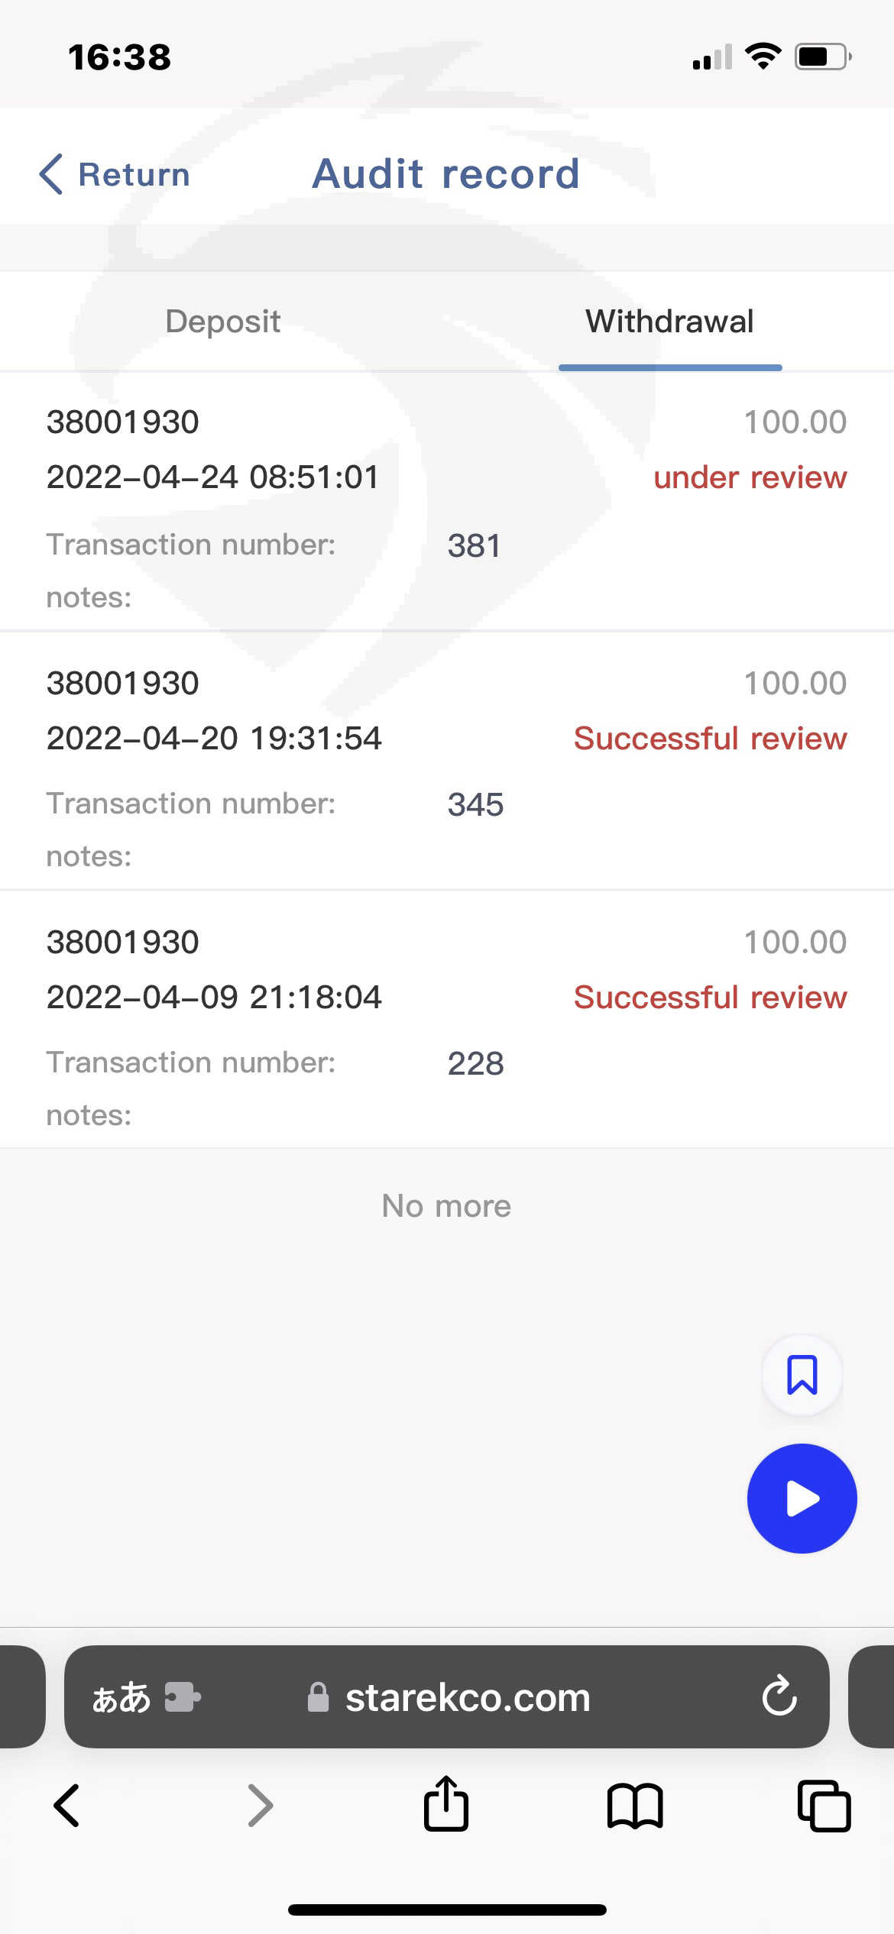Select the record with transaction number 345
894x1934 pixels.
[x=475, y=804]
